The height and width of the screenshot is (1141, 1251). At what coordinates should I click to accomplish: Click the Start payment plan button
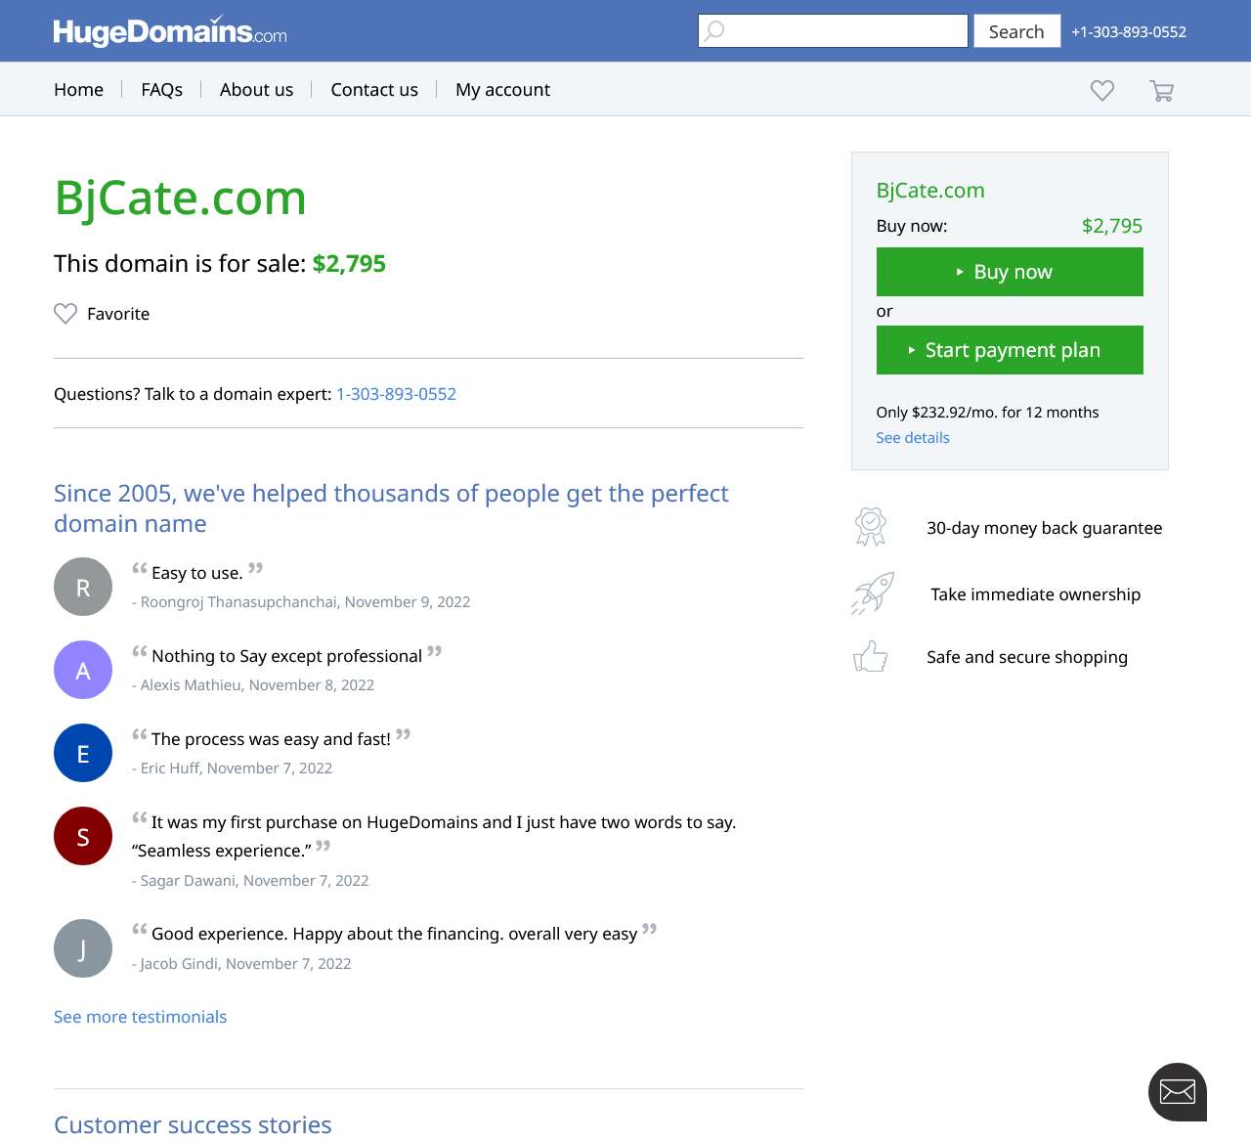(x=1010, y=350)
